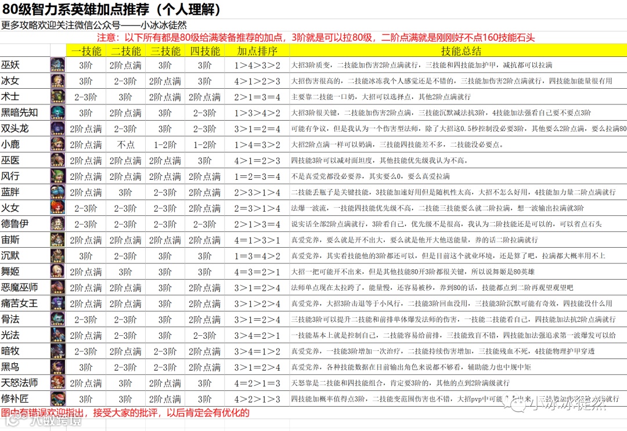Click the 德鲁伊 hero portrait icon
Viewport: 627px width, 431px height.
57,224
